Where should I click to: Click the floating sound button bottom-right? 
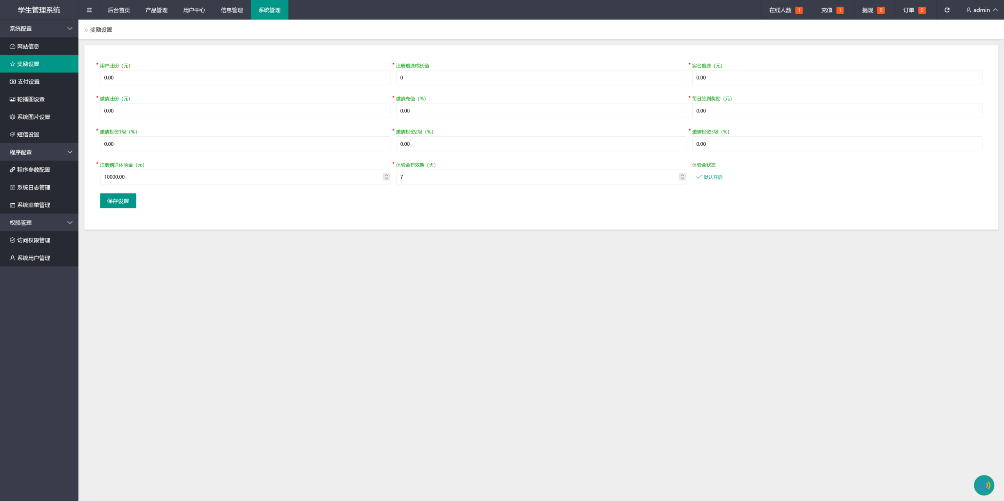pos(984,485)
